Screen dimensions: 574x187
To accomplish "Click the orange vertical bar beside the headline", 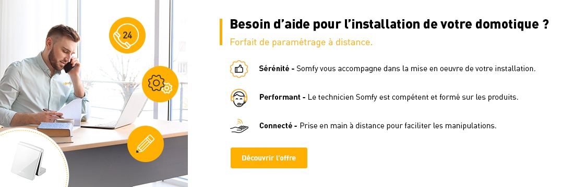I will click(221, 32).
